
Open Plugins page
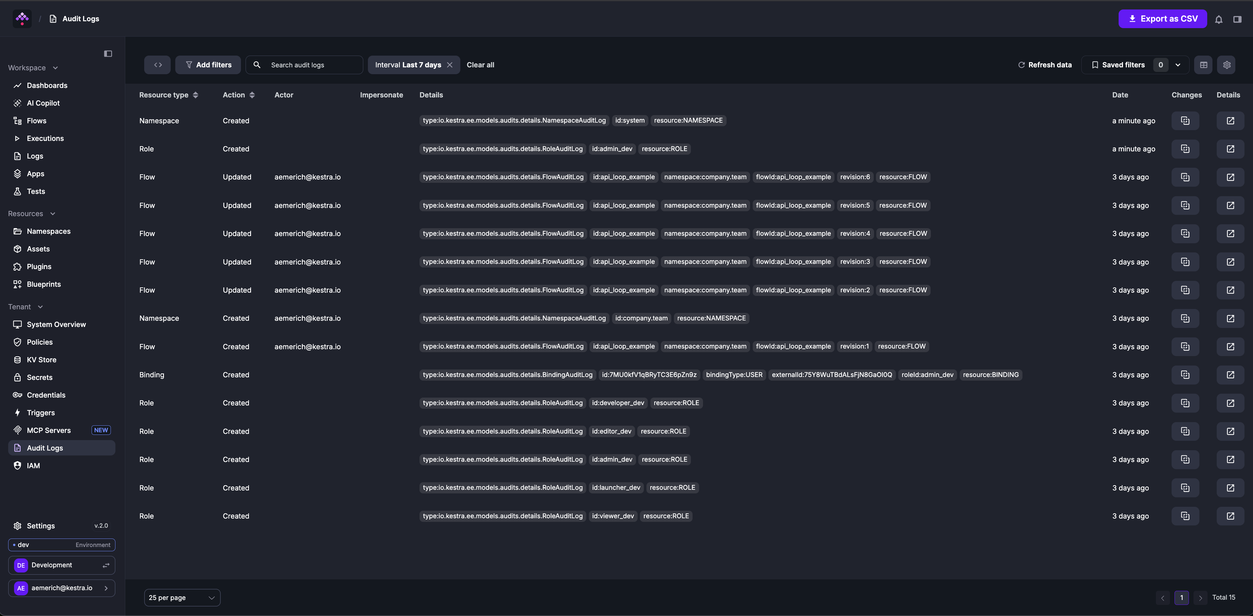[x=62, y=267]
